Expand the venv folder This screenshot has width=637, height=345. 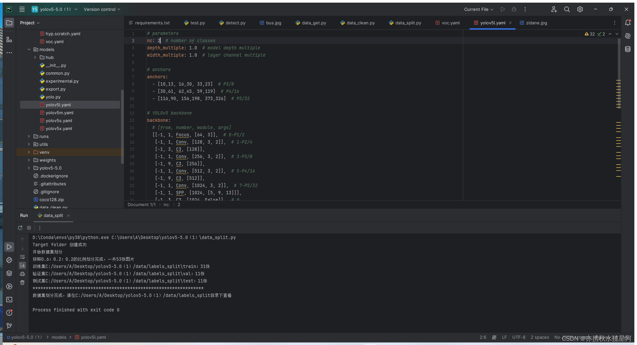(x=29, y=152)
